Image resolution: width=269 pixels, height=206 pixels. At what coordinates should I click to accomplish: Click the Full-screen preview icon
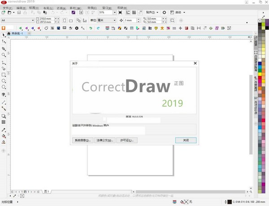click(x=120, y=13)
